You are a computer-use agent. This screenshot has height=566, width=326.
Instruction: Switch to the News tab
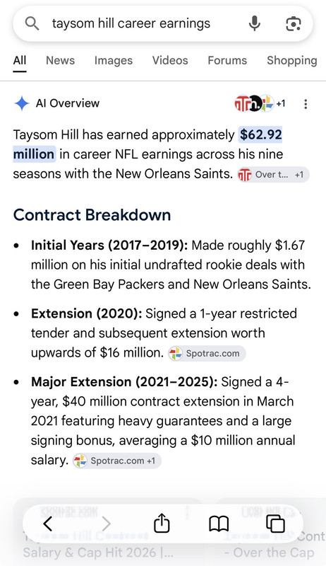click(60, 60)
